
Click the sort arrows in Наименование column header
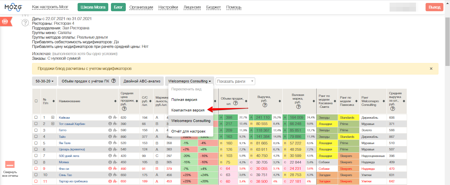point(115,101)
